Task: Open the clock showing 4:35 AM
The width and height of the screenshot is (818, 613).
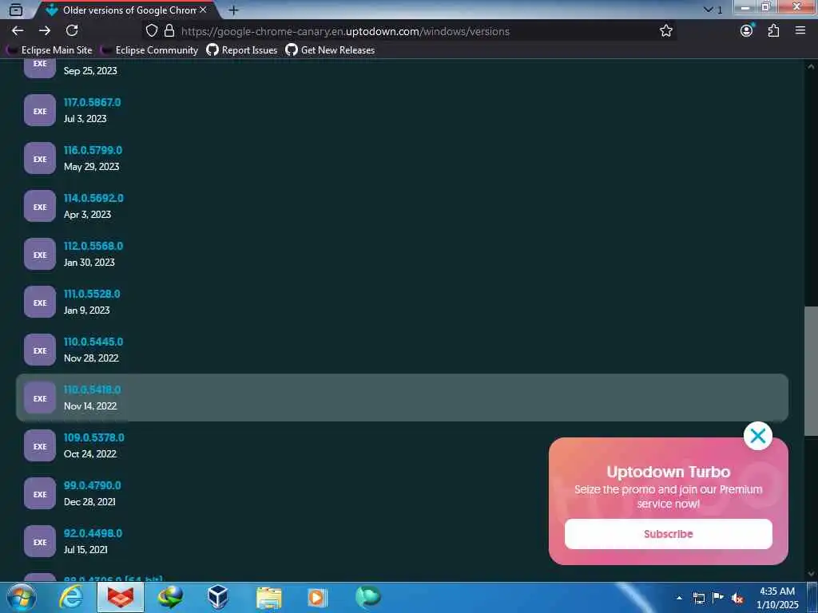Action: [777, 598]
